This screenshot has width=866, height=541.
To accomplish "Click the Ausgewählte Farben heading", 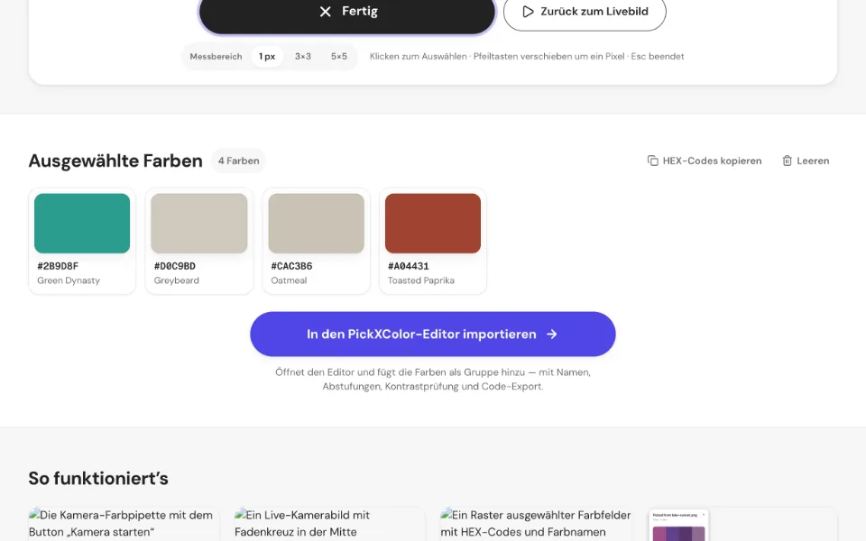I will coord(115,160).
